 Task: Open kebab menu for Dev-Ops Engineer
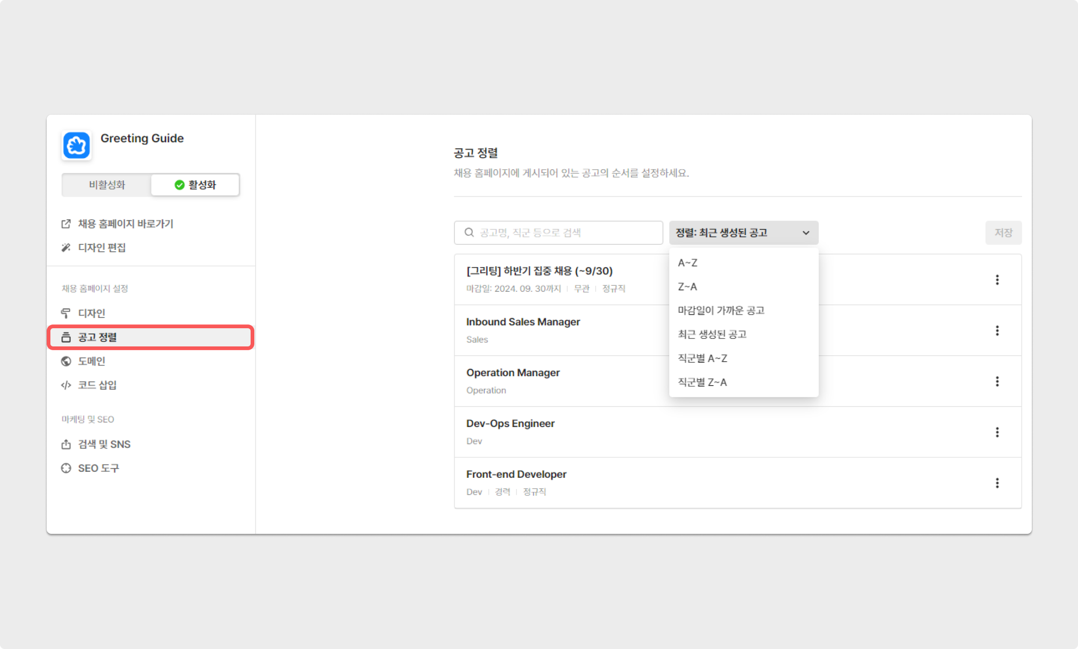point(997,432)
